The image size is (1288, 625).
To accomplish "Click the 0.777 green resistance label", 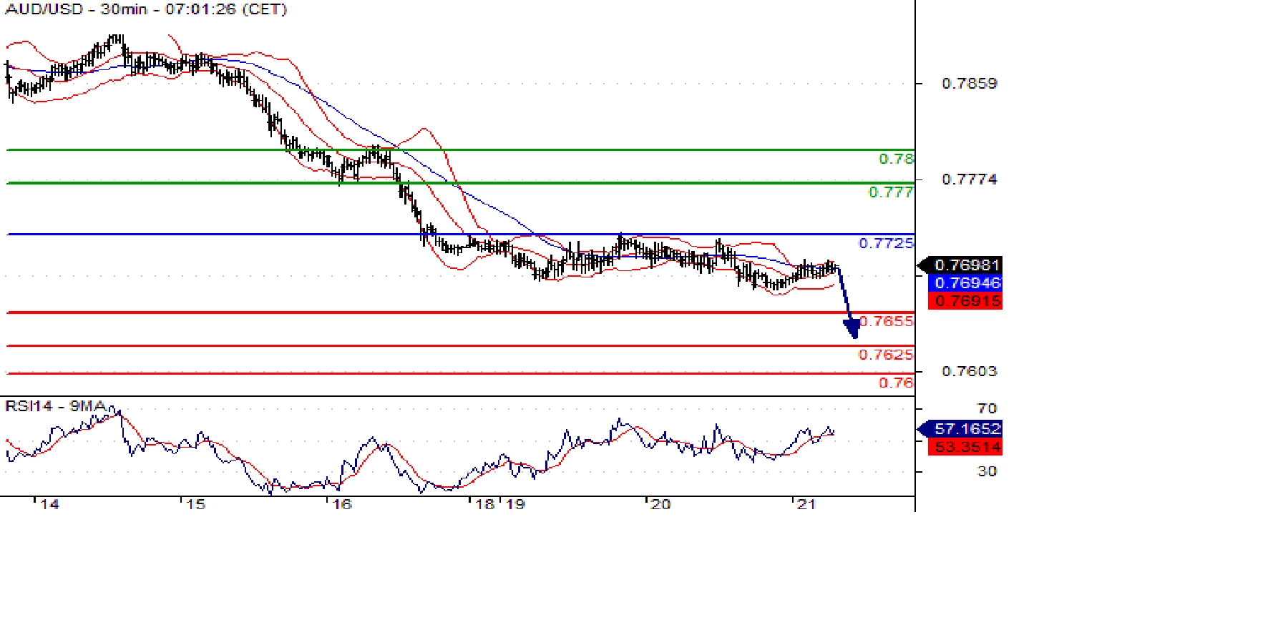I will (x=891, y=192).
